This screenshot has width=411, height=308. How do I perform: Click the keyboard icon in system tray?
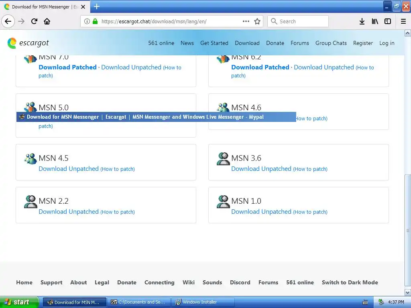point(365,302)
